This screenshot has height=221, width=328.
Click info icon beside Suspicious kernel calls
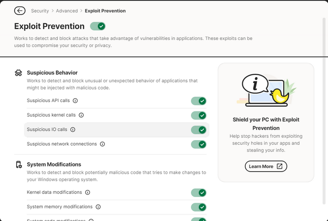tap(81, 115)
